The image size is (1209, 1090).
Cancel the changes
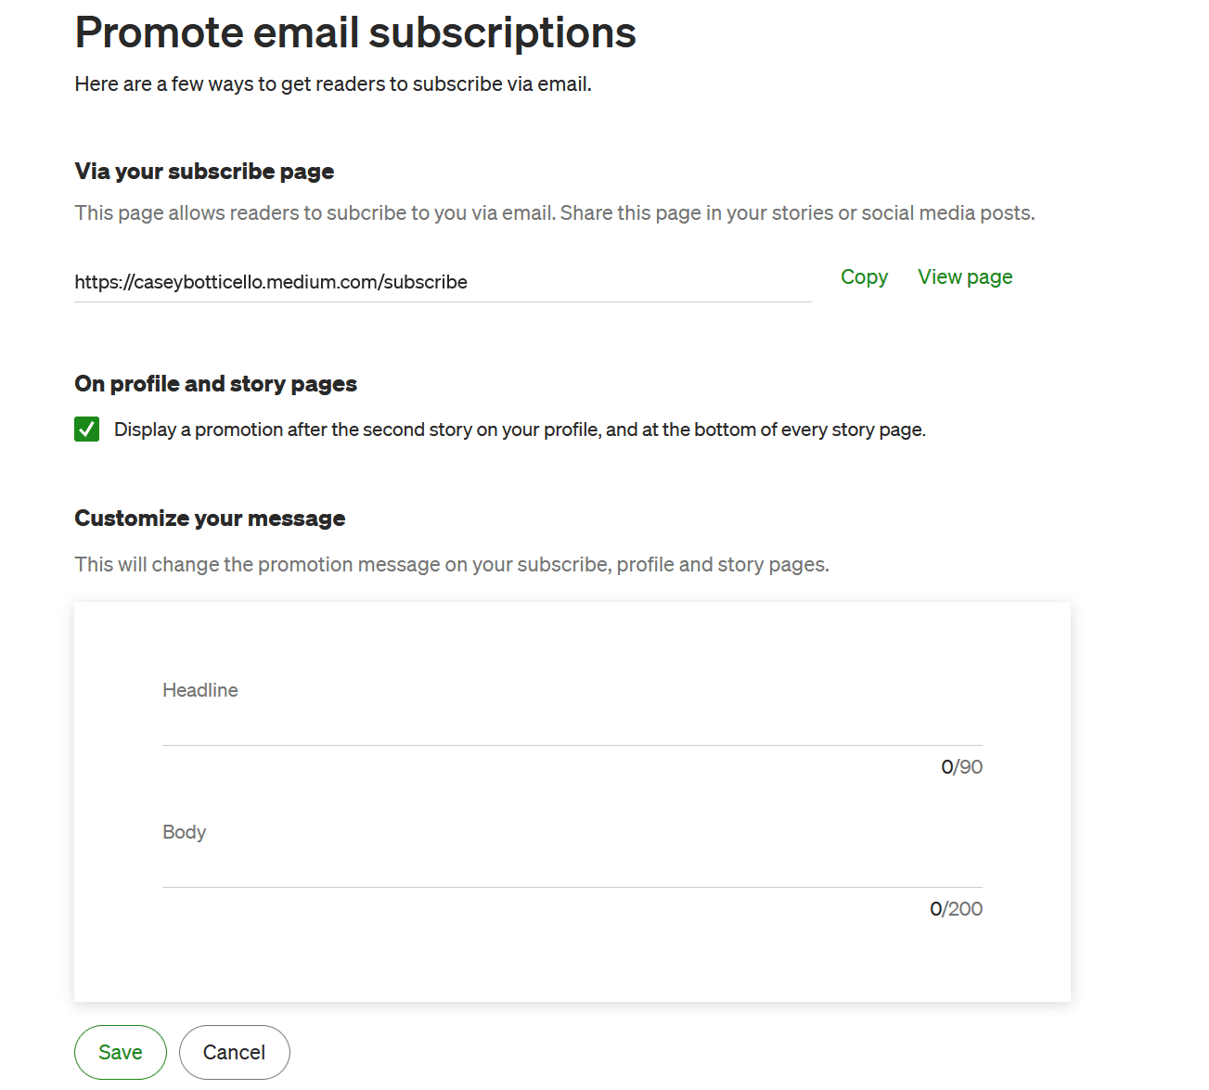pos(235,1052)
